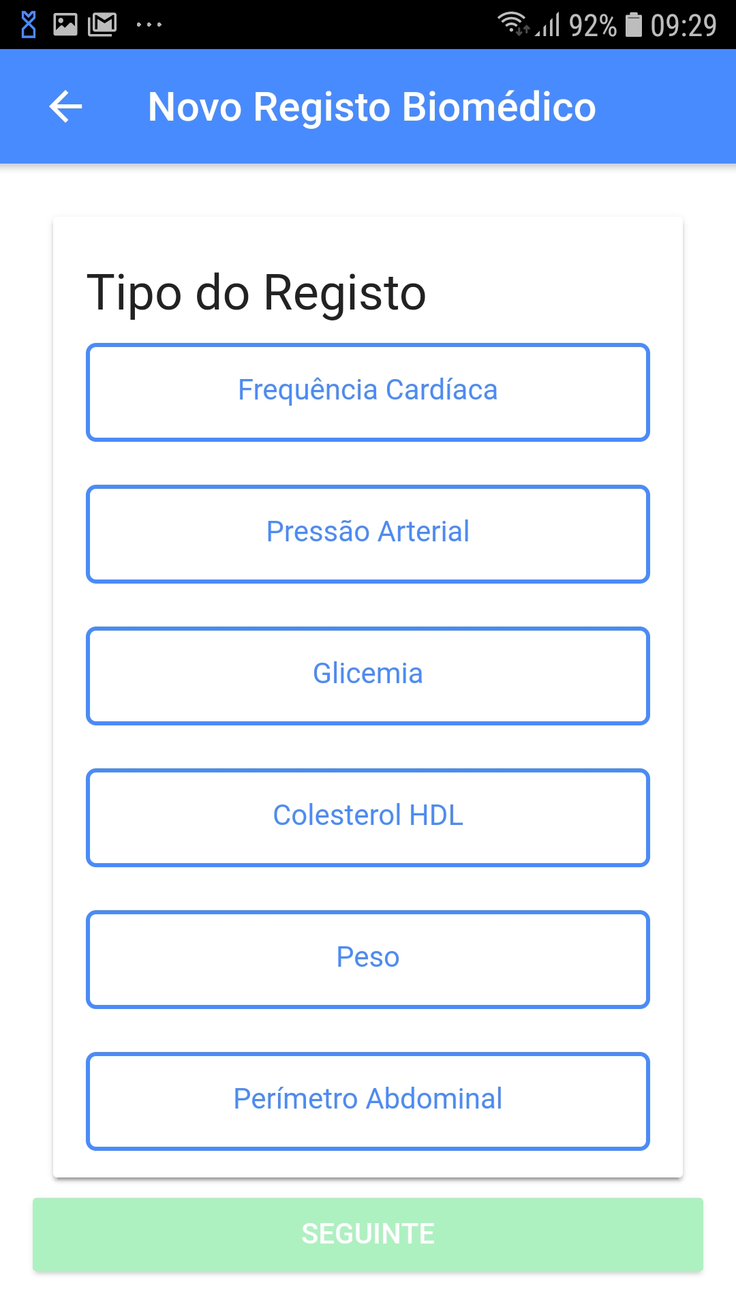Select Peso as record type
Screen dimensions: 736x1309
click(x=368, y=959)
